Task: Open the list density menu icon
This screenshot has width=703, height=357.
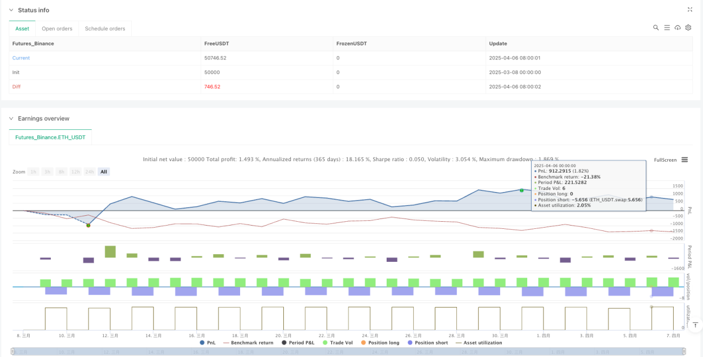Action: (667, 28)
